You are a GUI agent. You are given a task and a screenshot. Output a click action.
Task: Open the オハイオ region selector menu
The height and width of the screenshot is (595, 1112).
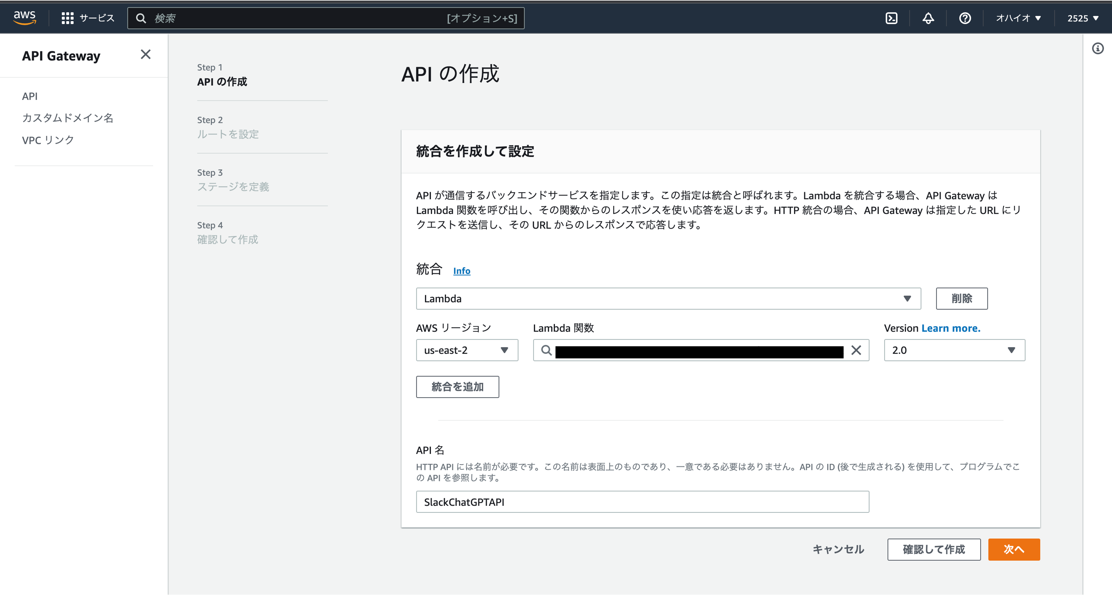click(x=1018, y=18)
